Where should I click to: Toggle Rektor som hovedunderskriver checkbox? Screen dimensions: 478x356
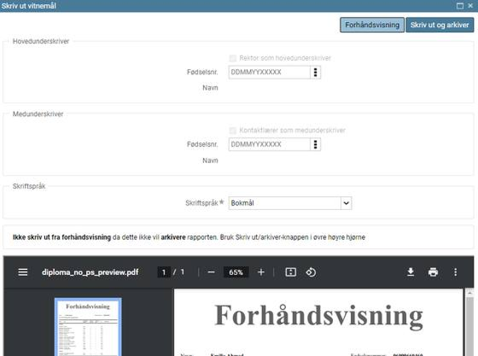click(x=233, y=58)
